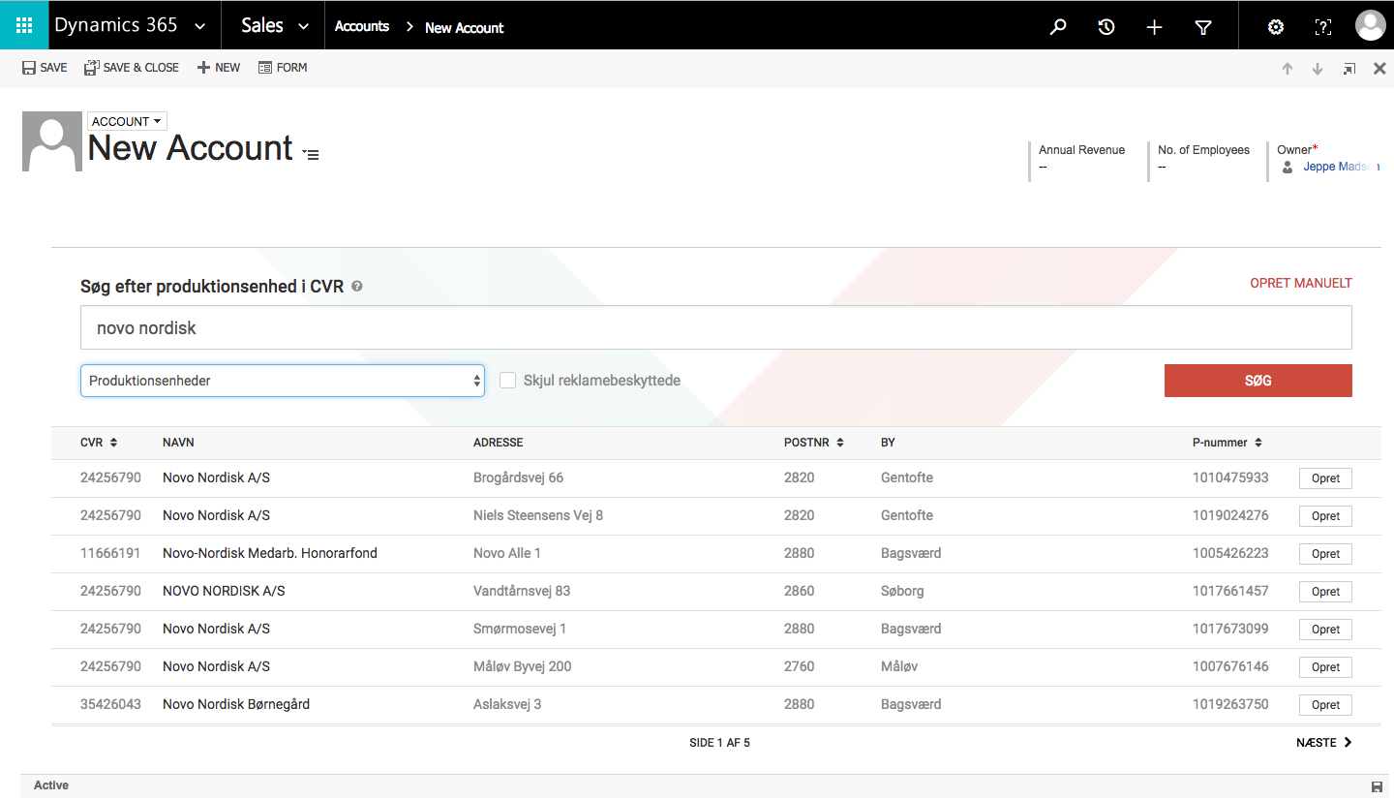Sort by CVR column

point(99,443)
